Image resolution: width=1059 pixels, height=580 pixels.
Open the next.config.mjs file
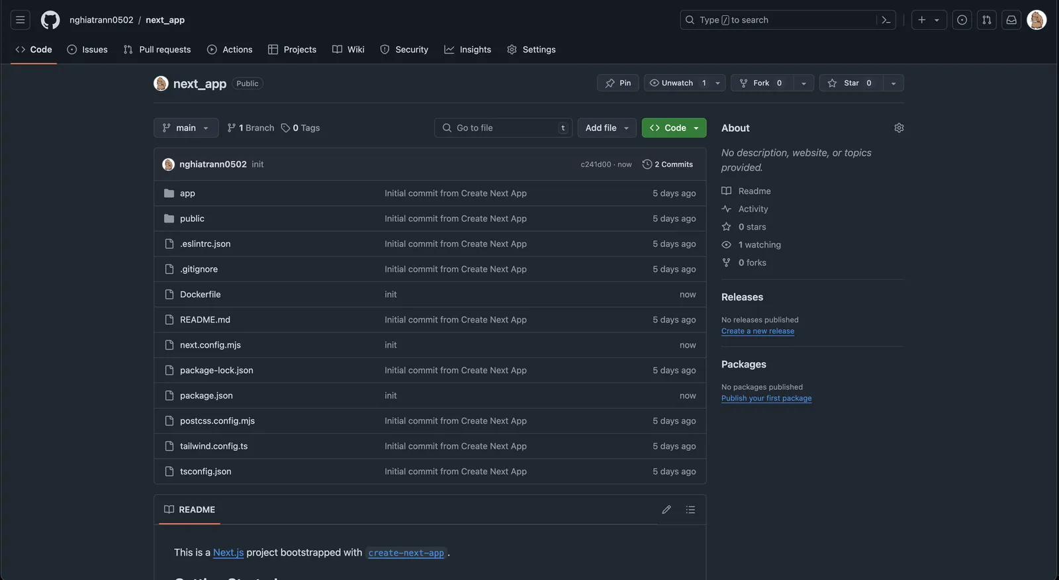210,345
